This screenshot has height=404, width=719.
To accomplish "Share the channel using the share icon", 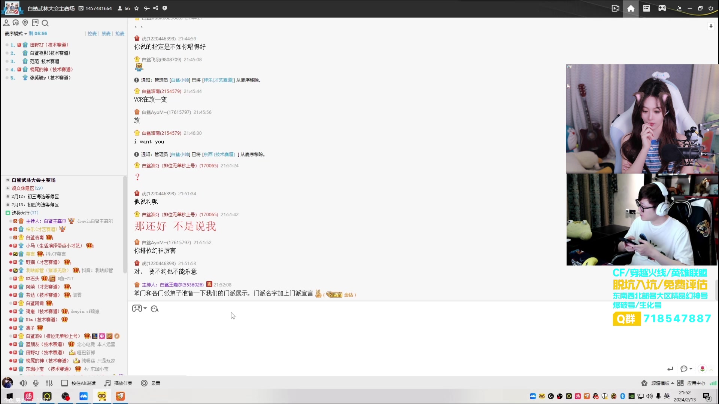I will point(155,8).
